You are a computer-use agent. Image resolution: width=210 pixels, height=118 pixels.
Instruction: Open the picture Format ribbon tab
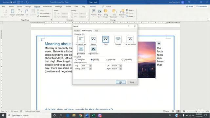93,7
